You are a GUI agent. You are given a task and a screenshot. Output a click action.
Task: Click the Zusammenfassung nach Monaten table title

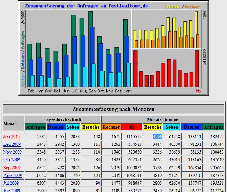(113, 109)
